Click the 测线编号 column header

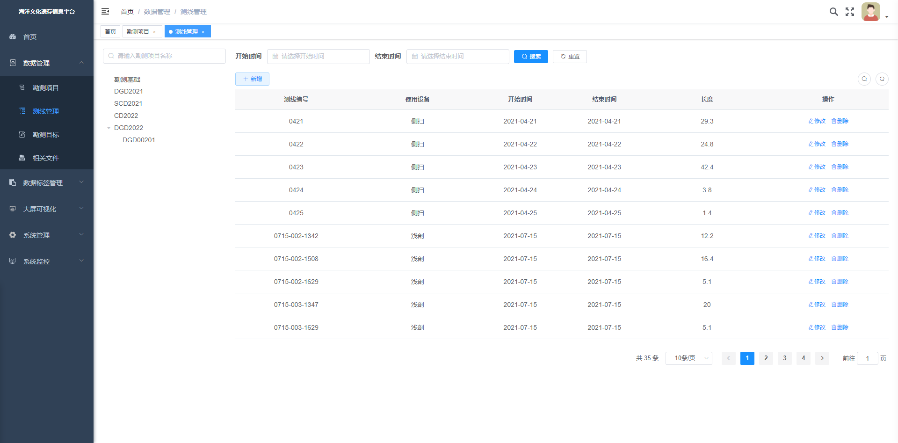[296, 99]
